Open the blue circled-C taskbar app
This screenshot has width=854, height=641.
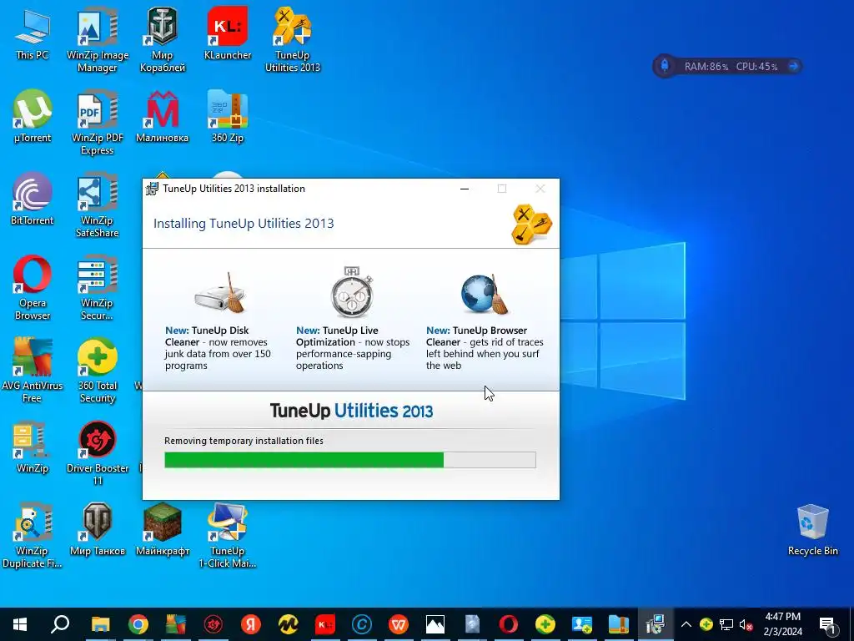click(362, 624)
